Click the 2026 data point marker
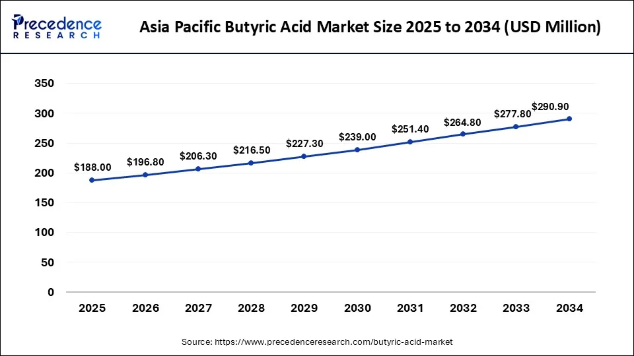Screen dimensions: 634x356 145,175
